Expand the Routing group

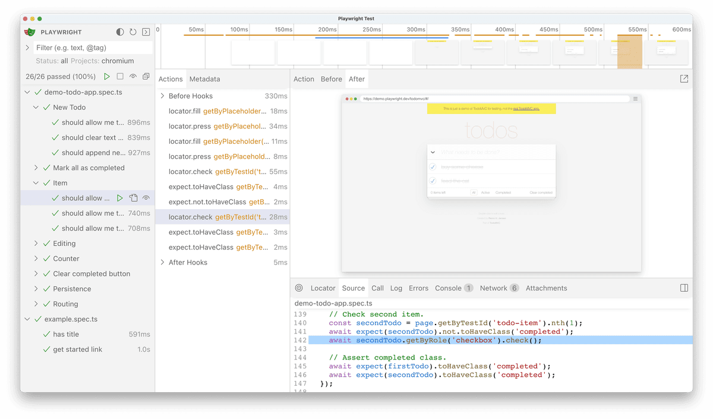36,304
